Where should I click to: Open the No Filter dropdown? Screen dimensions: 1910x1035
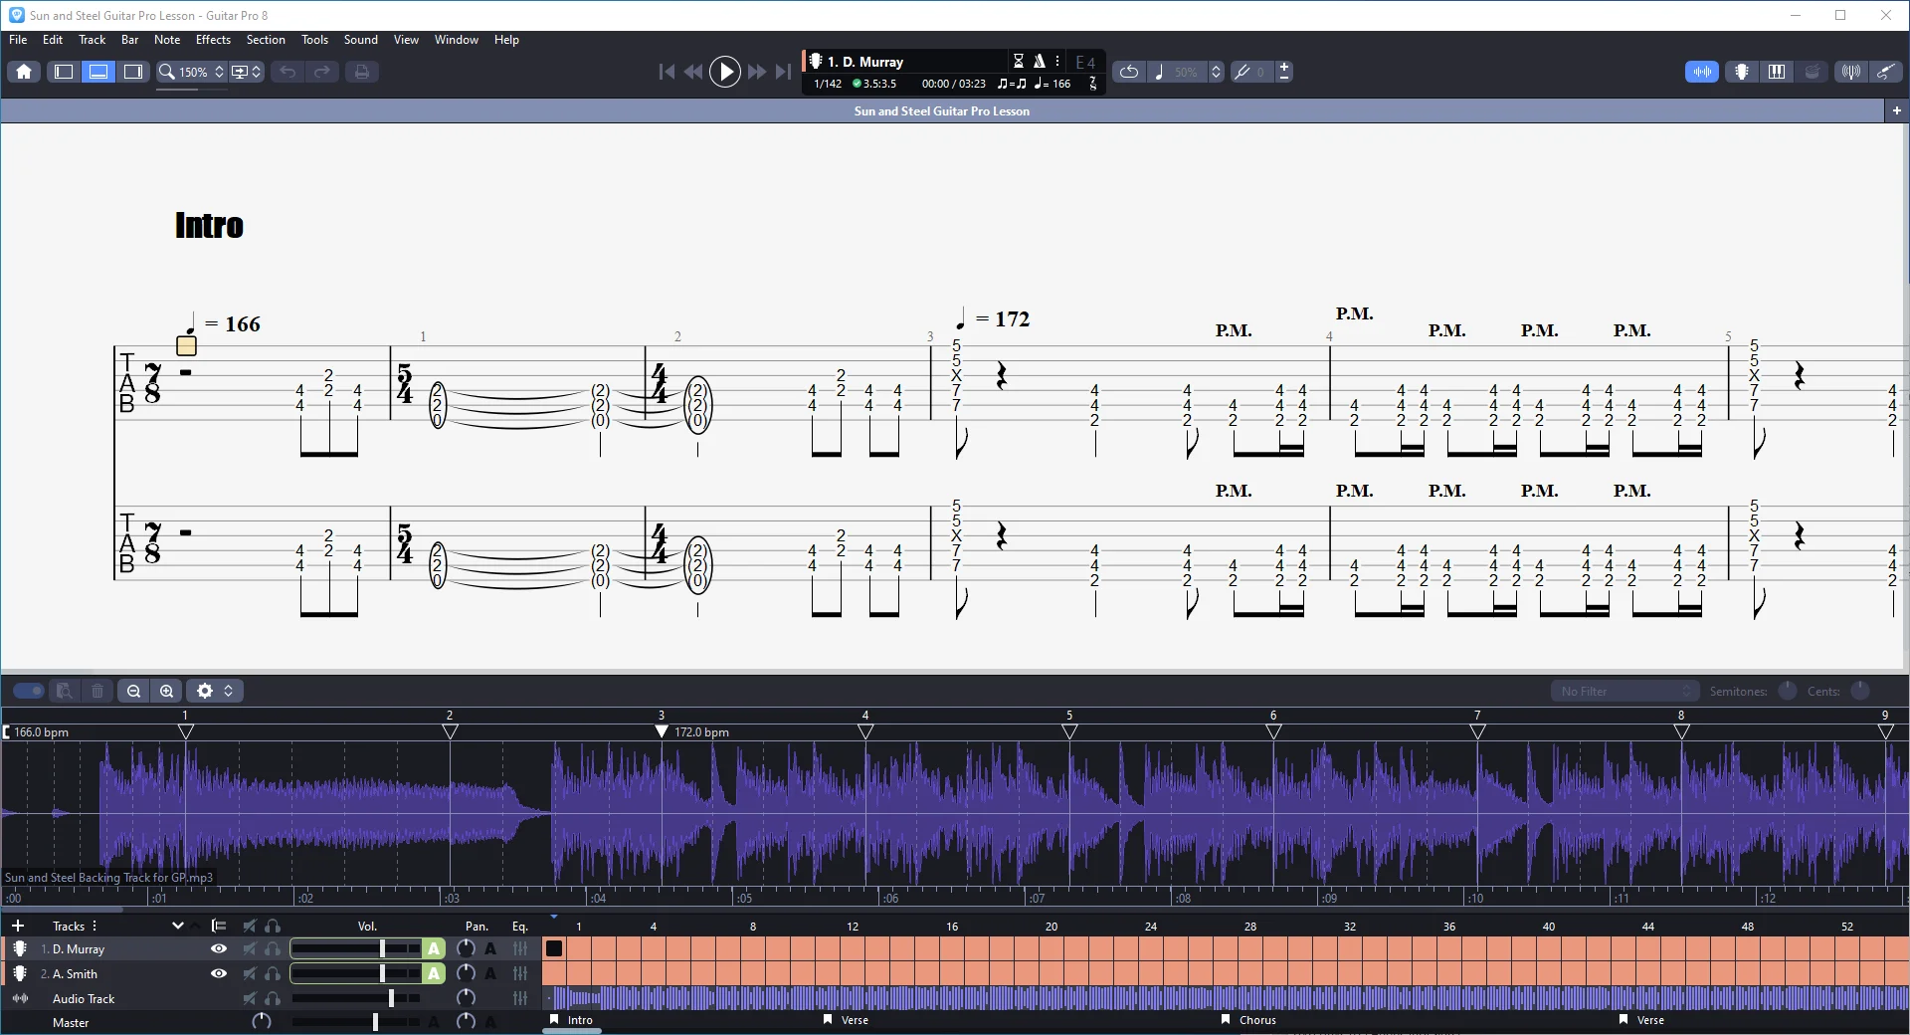coord(1625,691)
